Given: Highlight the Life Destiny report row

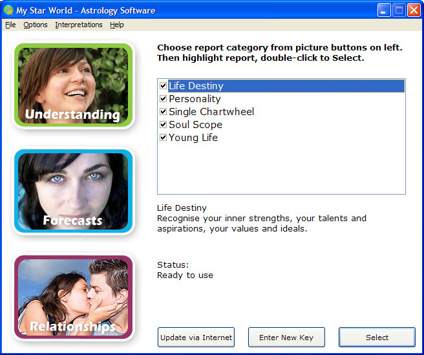Looking at the screenshot, I should pyautogui.click(x=286, y=86).
